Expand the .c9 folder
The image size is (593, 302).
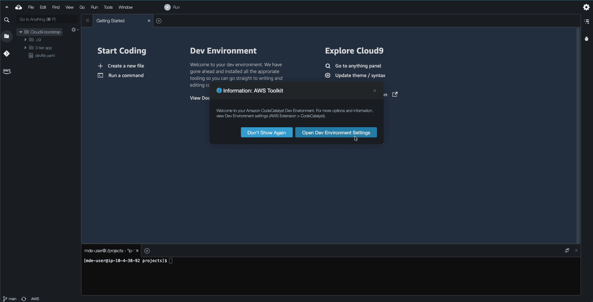click(x=25, y=40)
